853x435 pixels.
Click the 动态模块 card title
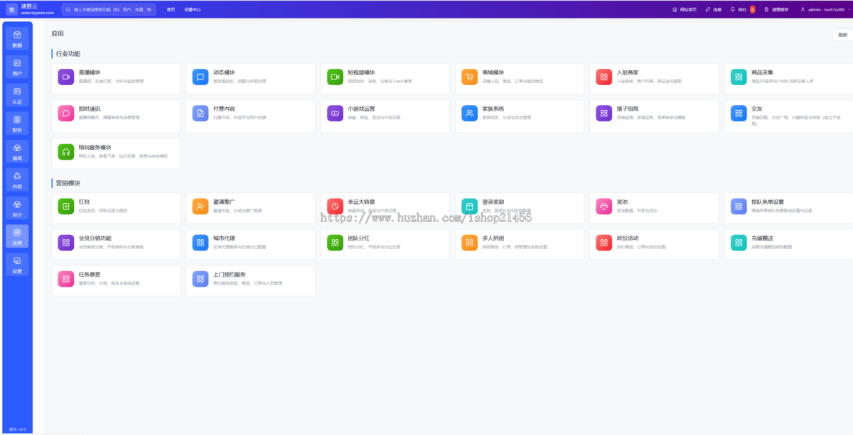(224, 72)
